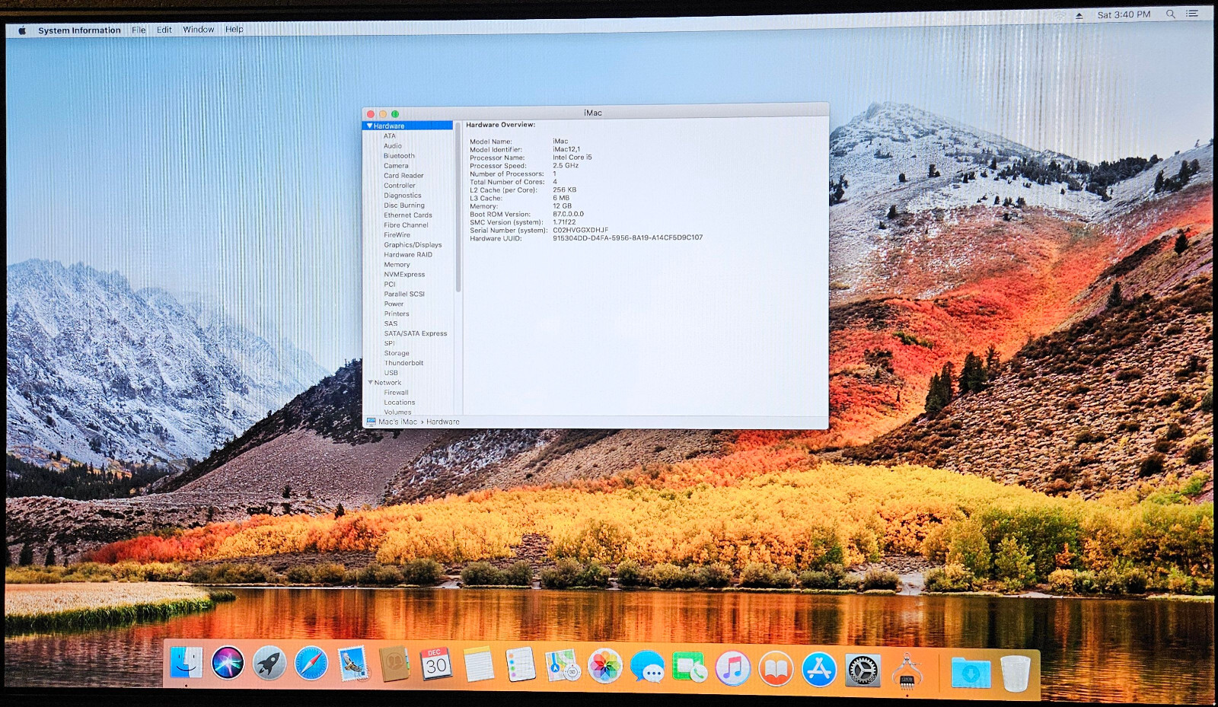Open Spotlight search magnifier
Screen dimensions: 1218x707
coord(1170,14)
